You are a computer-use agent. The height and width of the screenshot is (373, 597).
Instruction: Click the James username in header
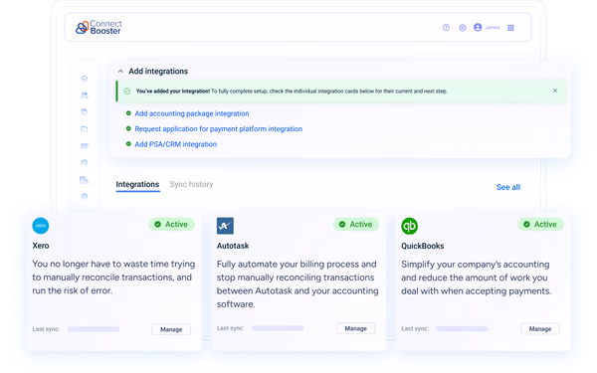pyautogui.click(x=493, y=28)
